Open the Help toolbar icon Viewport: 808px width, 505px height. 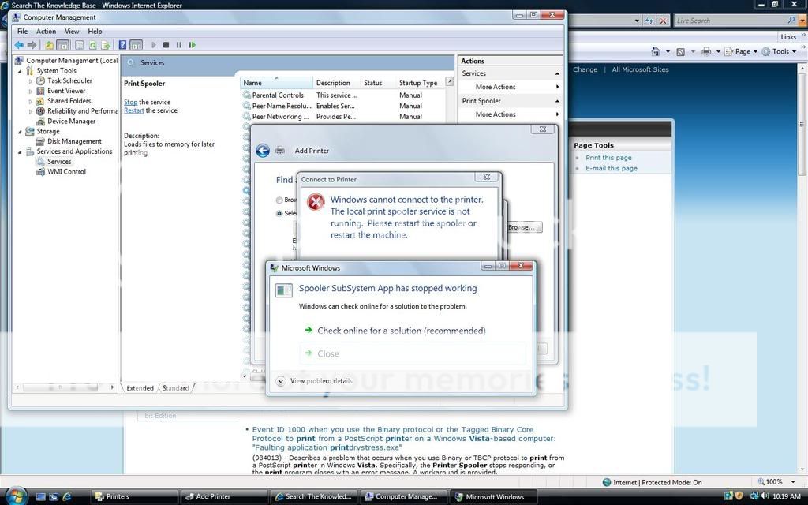122,45
